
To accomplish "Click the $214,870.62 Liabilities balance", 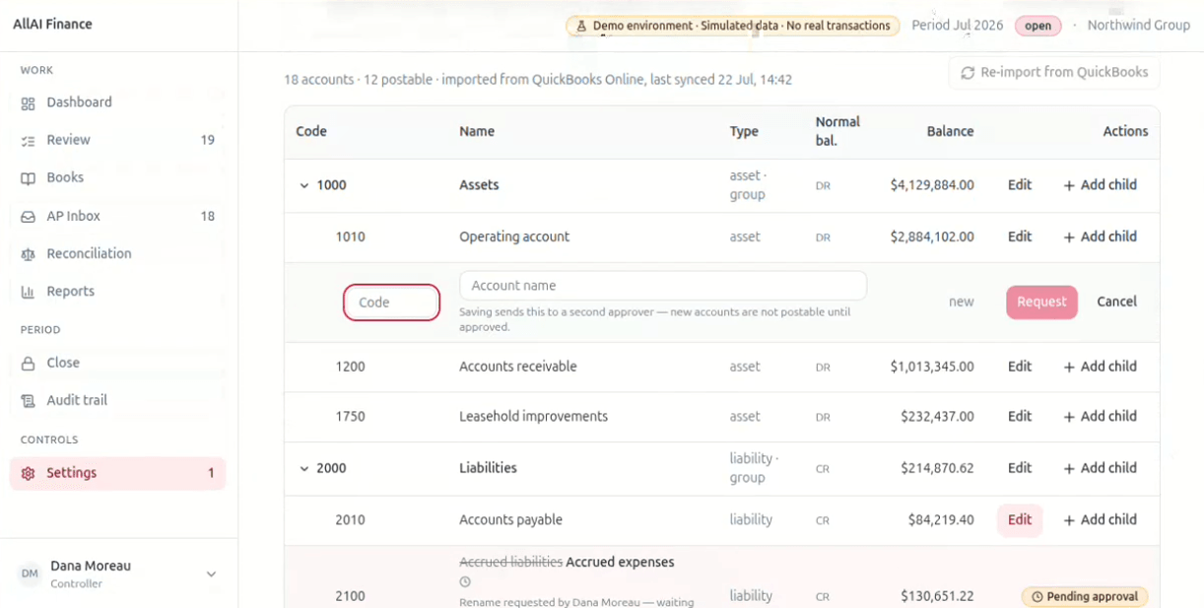I will [x=937, y=468].
